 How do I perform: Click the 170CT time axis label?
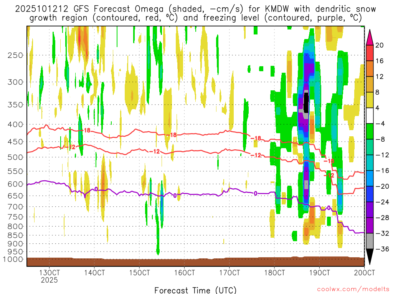[x=230, y=273]
